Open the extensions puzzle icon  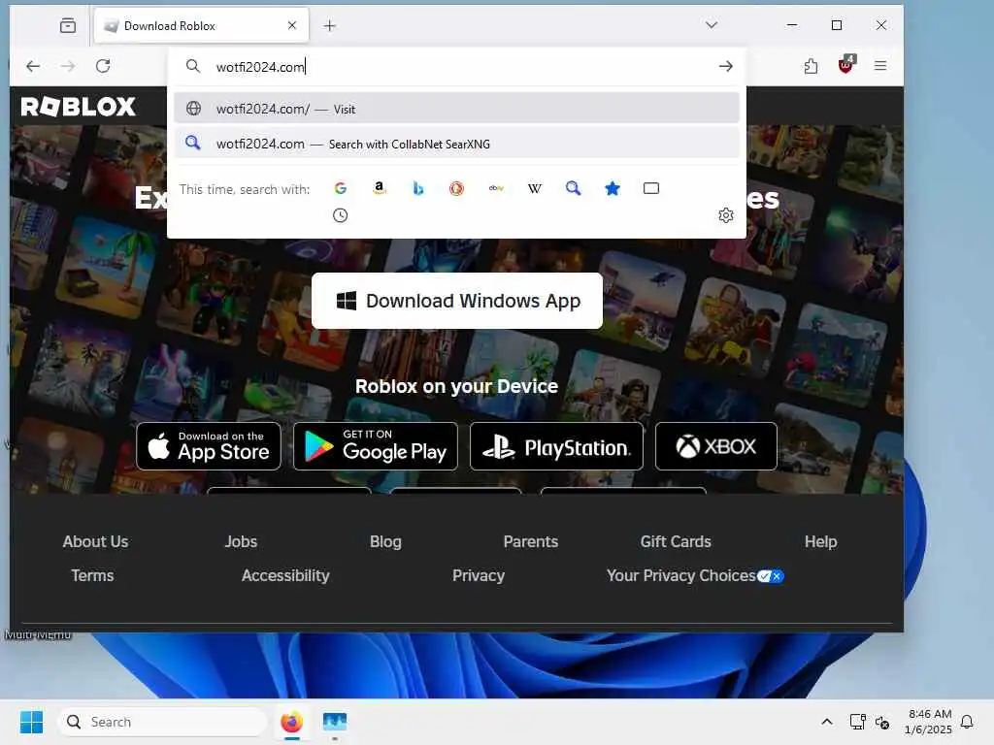[811, 66]
